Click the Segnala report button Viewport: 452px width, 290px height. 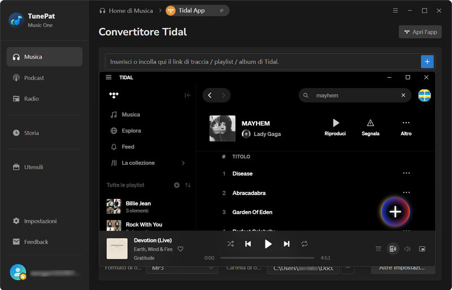click(x=371, y=128)
